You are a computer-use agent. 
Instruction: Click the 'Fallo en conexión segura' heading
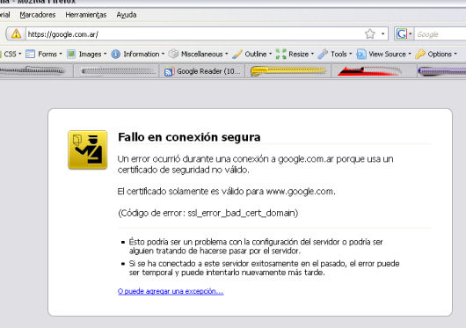point(189,137)
